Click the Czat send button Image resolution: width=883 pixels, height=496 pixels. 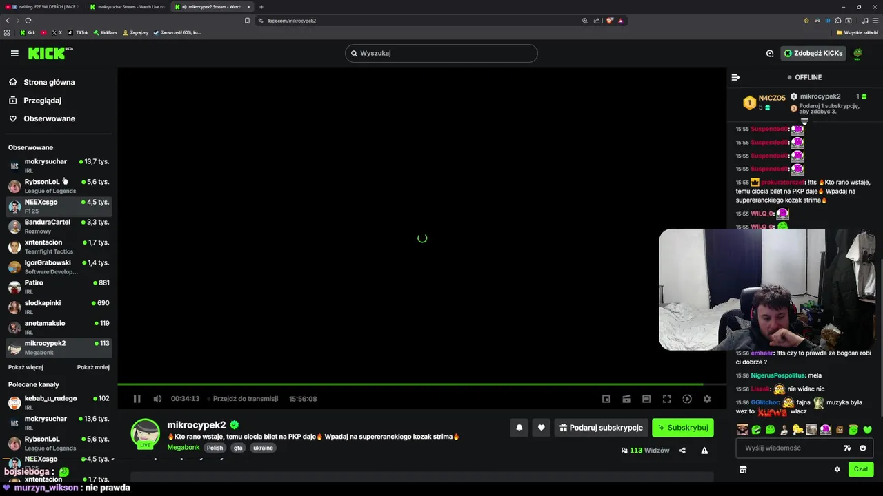pos(861,469)
